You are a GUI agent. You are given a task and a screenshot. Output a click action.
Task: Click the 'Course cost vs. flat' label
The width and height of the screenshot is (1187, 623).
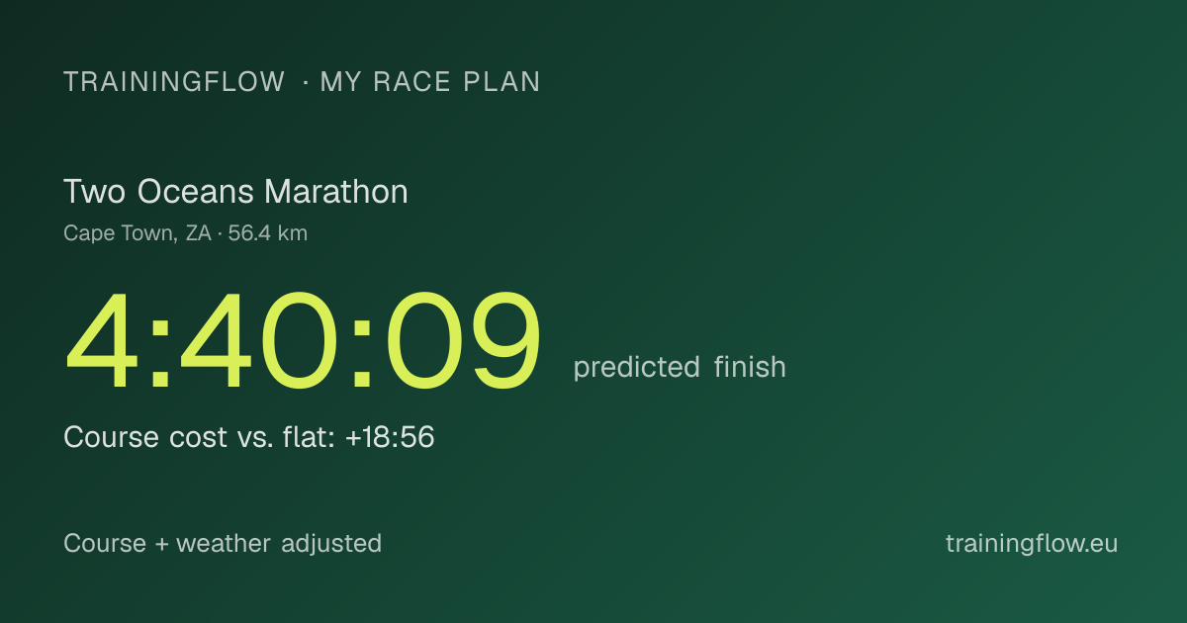[200, 437]
